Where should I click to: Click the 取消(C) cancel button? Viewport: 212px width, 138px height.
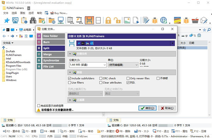(x=167, y=108)
